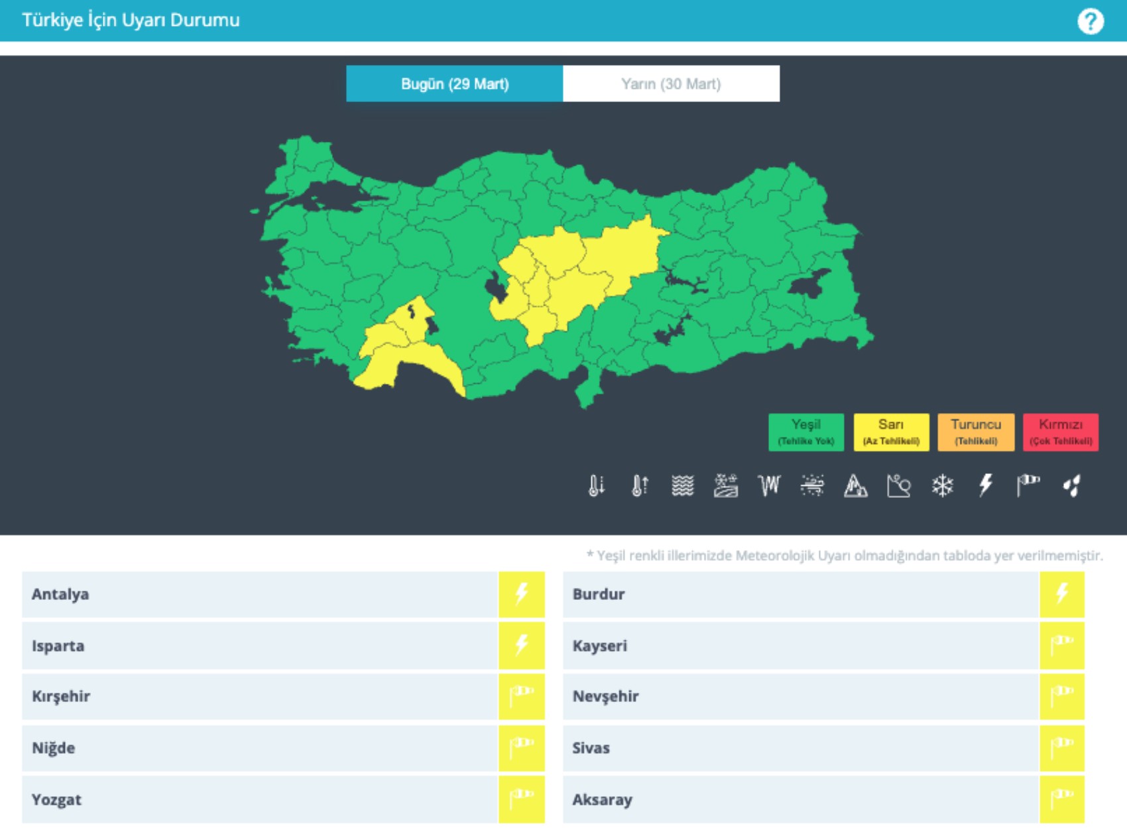Screen dimensions: 1127x832
Task: Click the flood waves warning icon
Action: 682,486
